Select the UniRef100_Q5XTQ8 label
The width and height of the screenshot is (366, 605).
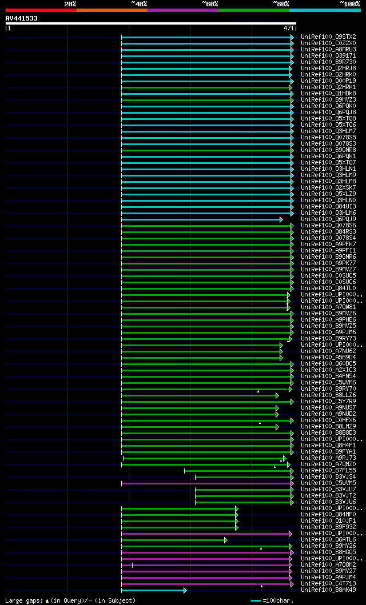[x=329, y=118]
